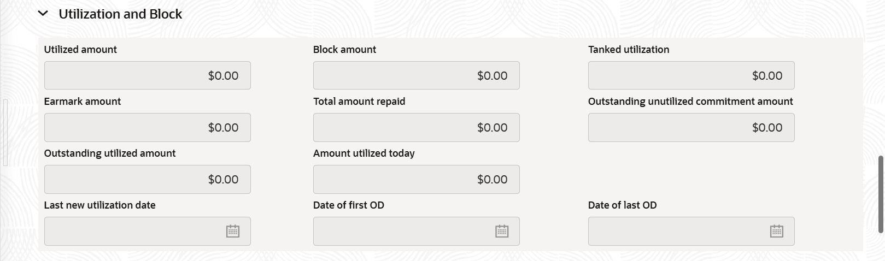Open the Date of last OD calendar

(777, 231)
